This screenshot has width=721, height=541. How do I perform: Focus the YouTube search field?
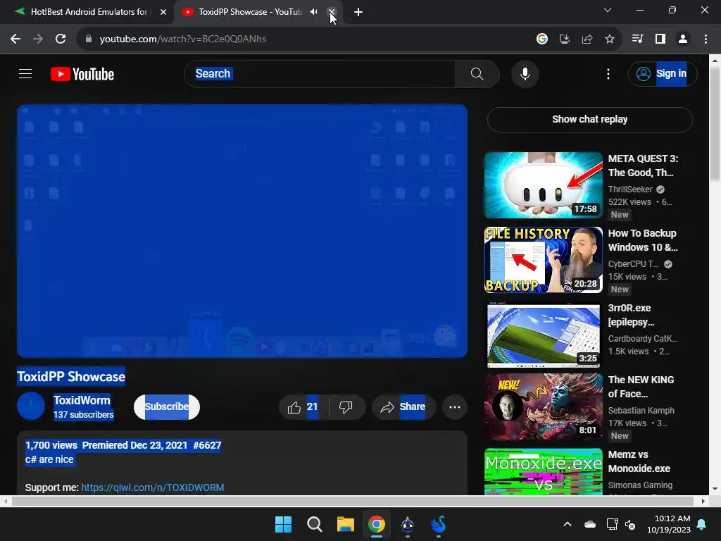coord(320,73)
